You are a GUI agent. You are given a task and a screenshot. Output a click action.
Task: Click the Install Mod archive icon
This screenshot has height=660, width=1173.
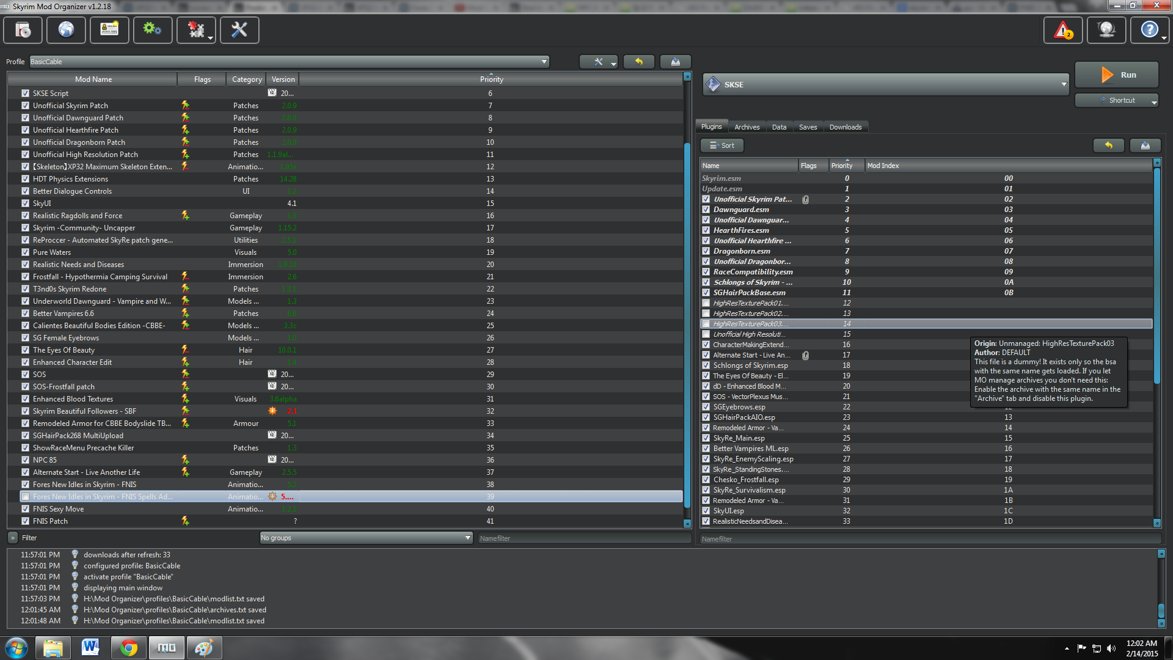click(23, 30)
